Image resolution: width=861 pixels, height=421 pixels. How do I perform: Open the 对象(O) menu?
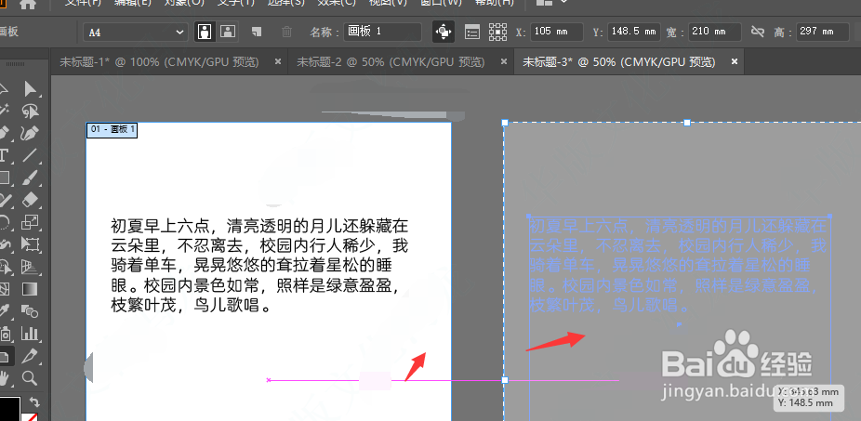tap(184, 3)
